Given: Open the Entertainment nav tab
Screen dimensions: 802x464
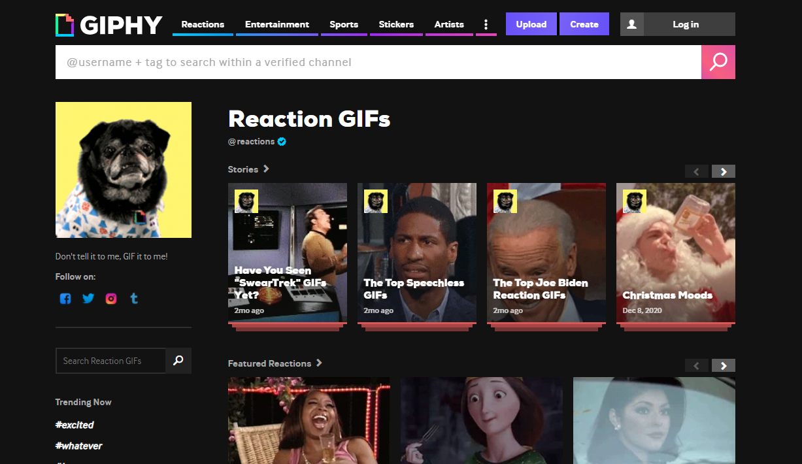Looking at the screenshot, I should [x=277, y=24].
